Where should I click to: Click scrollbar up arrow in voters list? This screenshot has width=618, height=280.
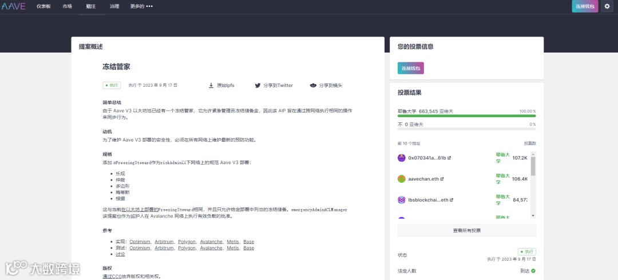click(533, 154)
